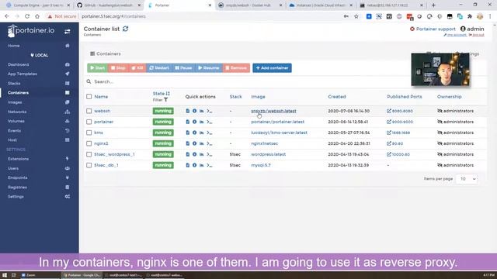Open console icon for kms container

coord(209,133)
